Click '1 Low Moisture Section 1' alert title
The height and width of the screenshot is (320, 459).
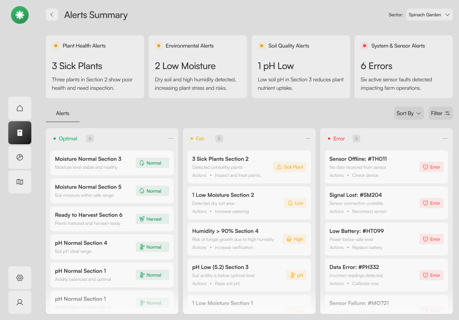pos(223,303)
